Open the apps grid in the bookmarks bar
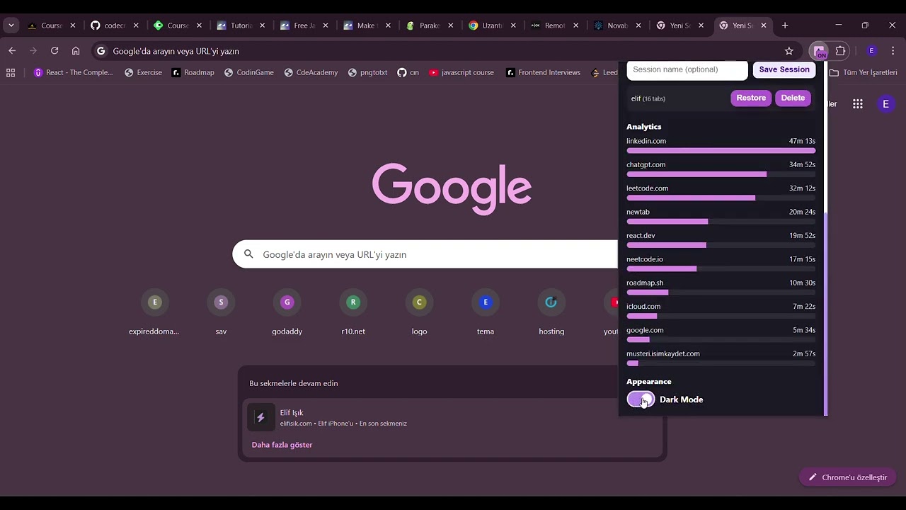This screenshot has height=510, width=906. click(x=11, y=72)
